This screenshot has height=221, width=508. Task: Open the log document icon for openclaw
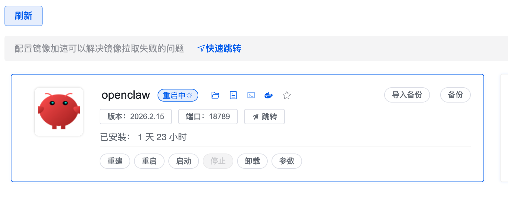pos(233,95)
